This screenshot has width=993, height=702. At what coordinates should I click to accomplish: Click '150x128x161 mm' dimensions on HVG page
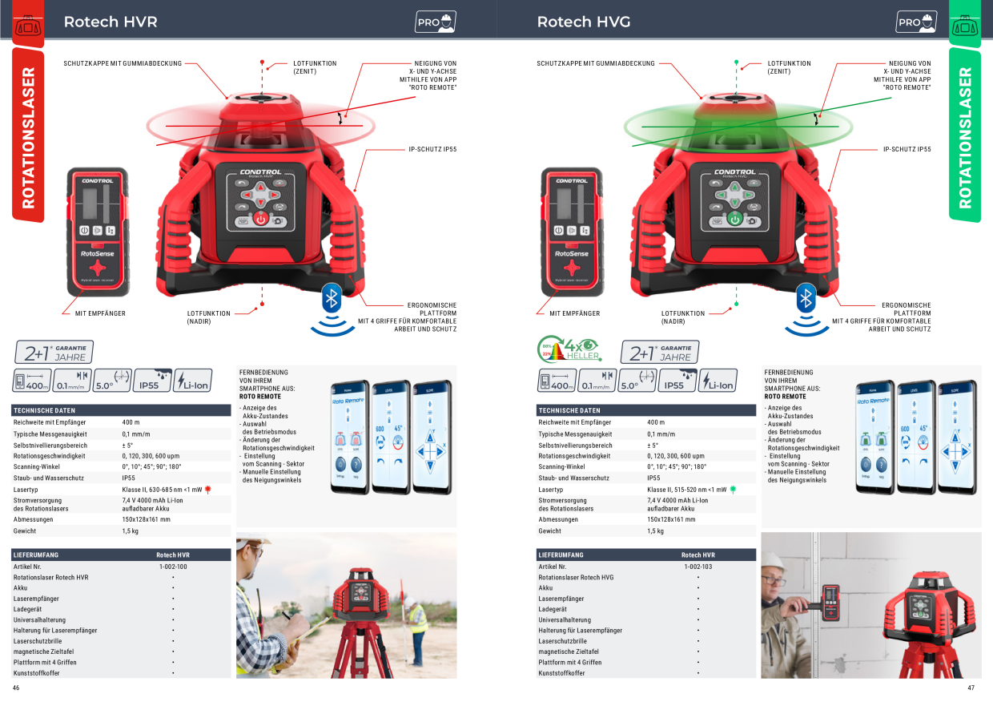click(x=671, y=519)
